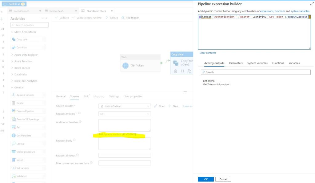
Task: Click the Debug play button in toolbar
Action: [x=107, y=18]
